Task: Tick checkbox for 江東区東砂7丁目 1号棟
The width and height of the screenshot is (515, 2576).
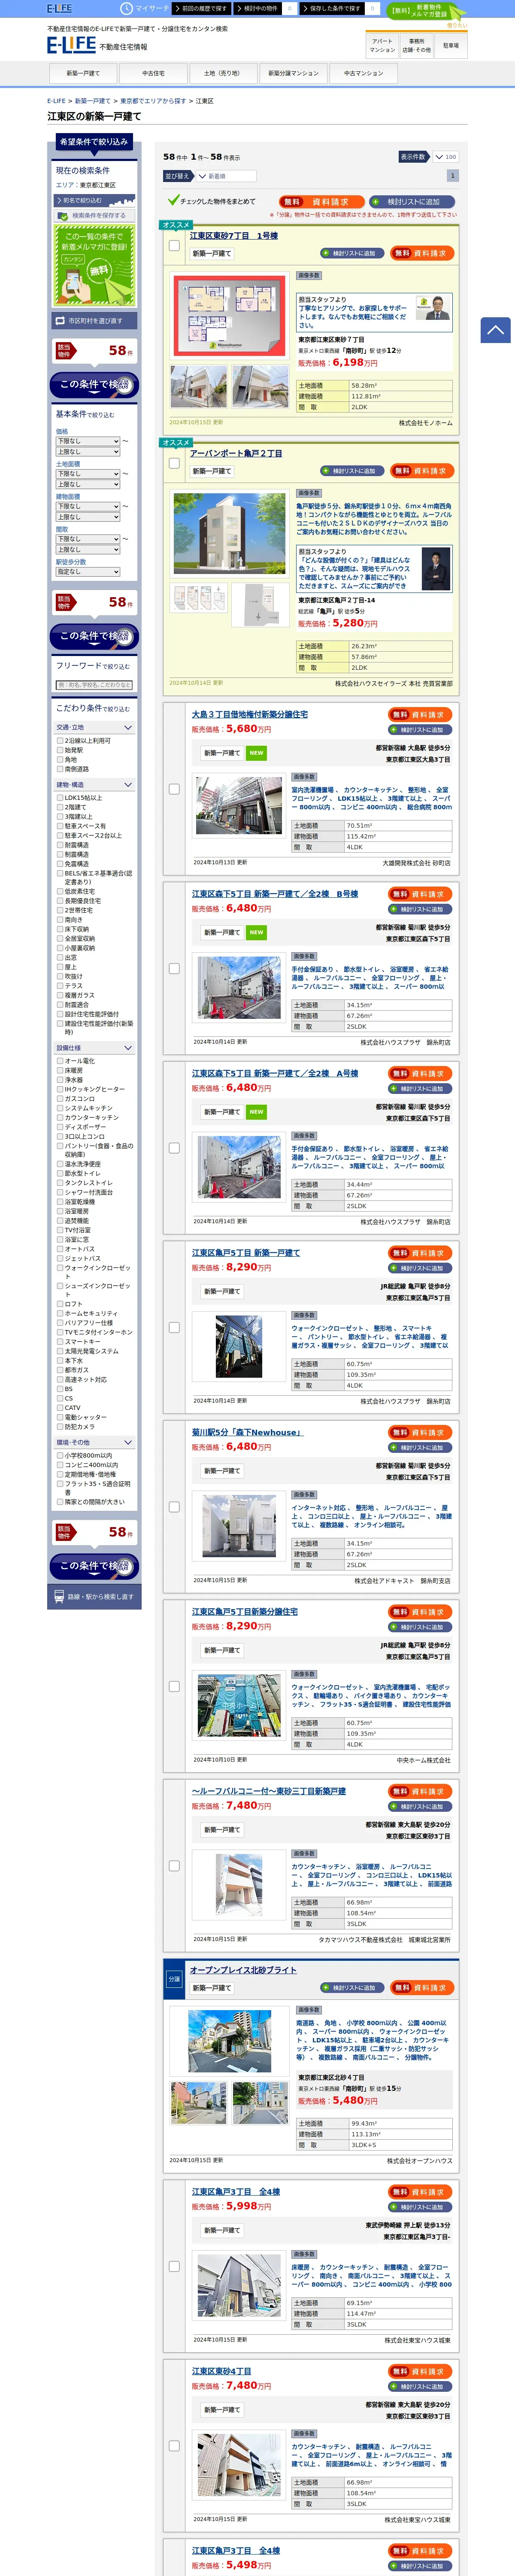Action: tap(174, 245)
